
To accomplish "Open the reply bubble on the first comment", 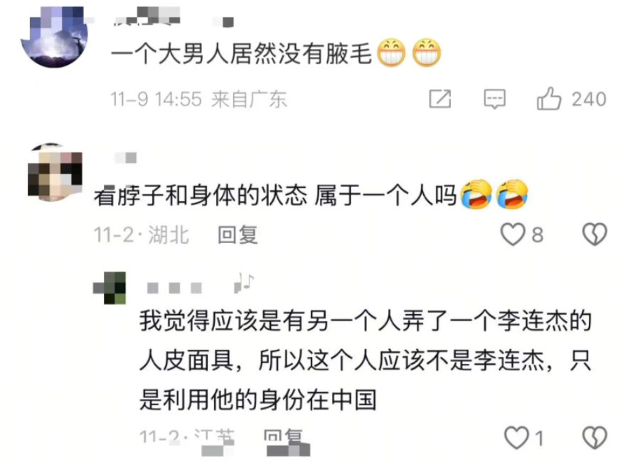I will pos(494,99).
